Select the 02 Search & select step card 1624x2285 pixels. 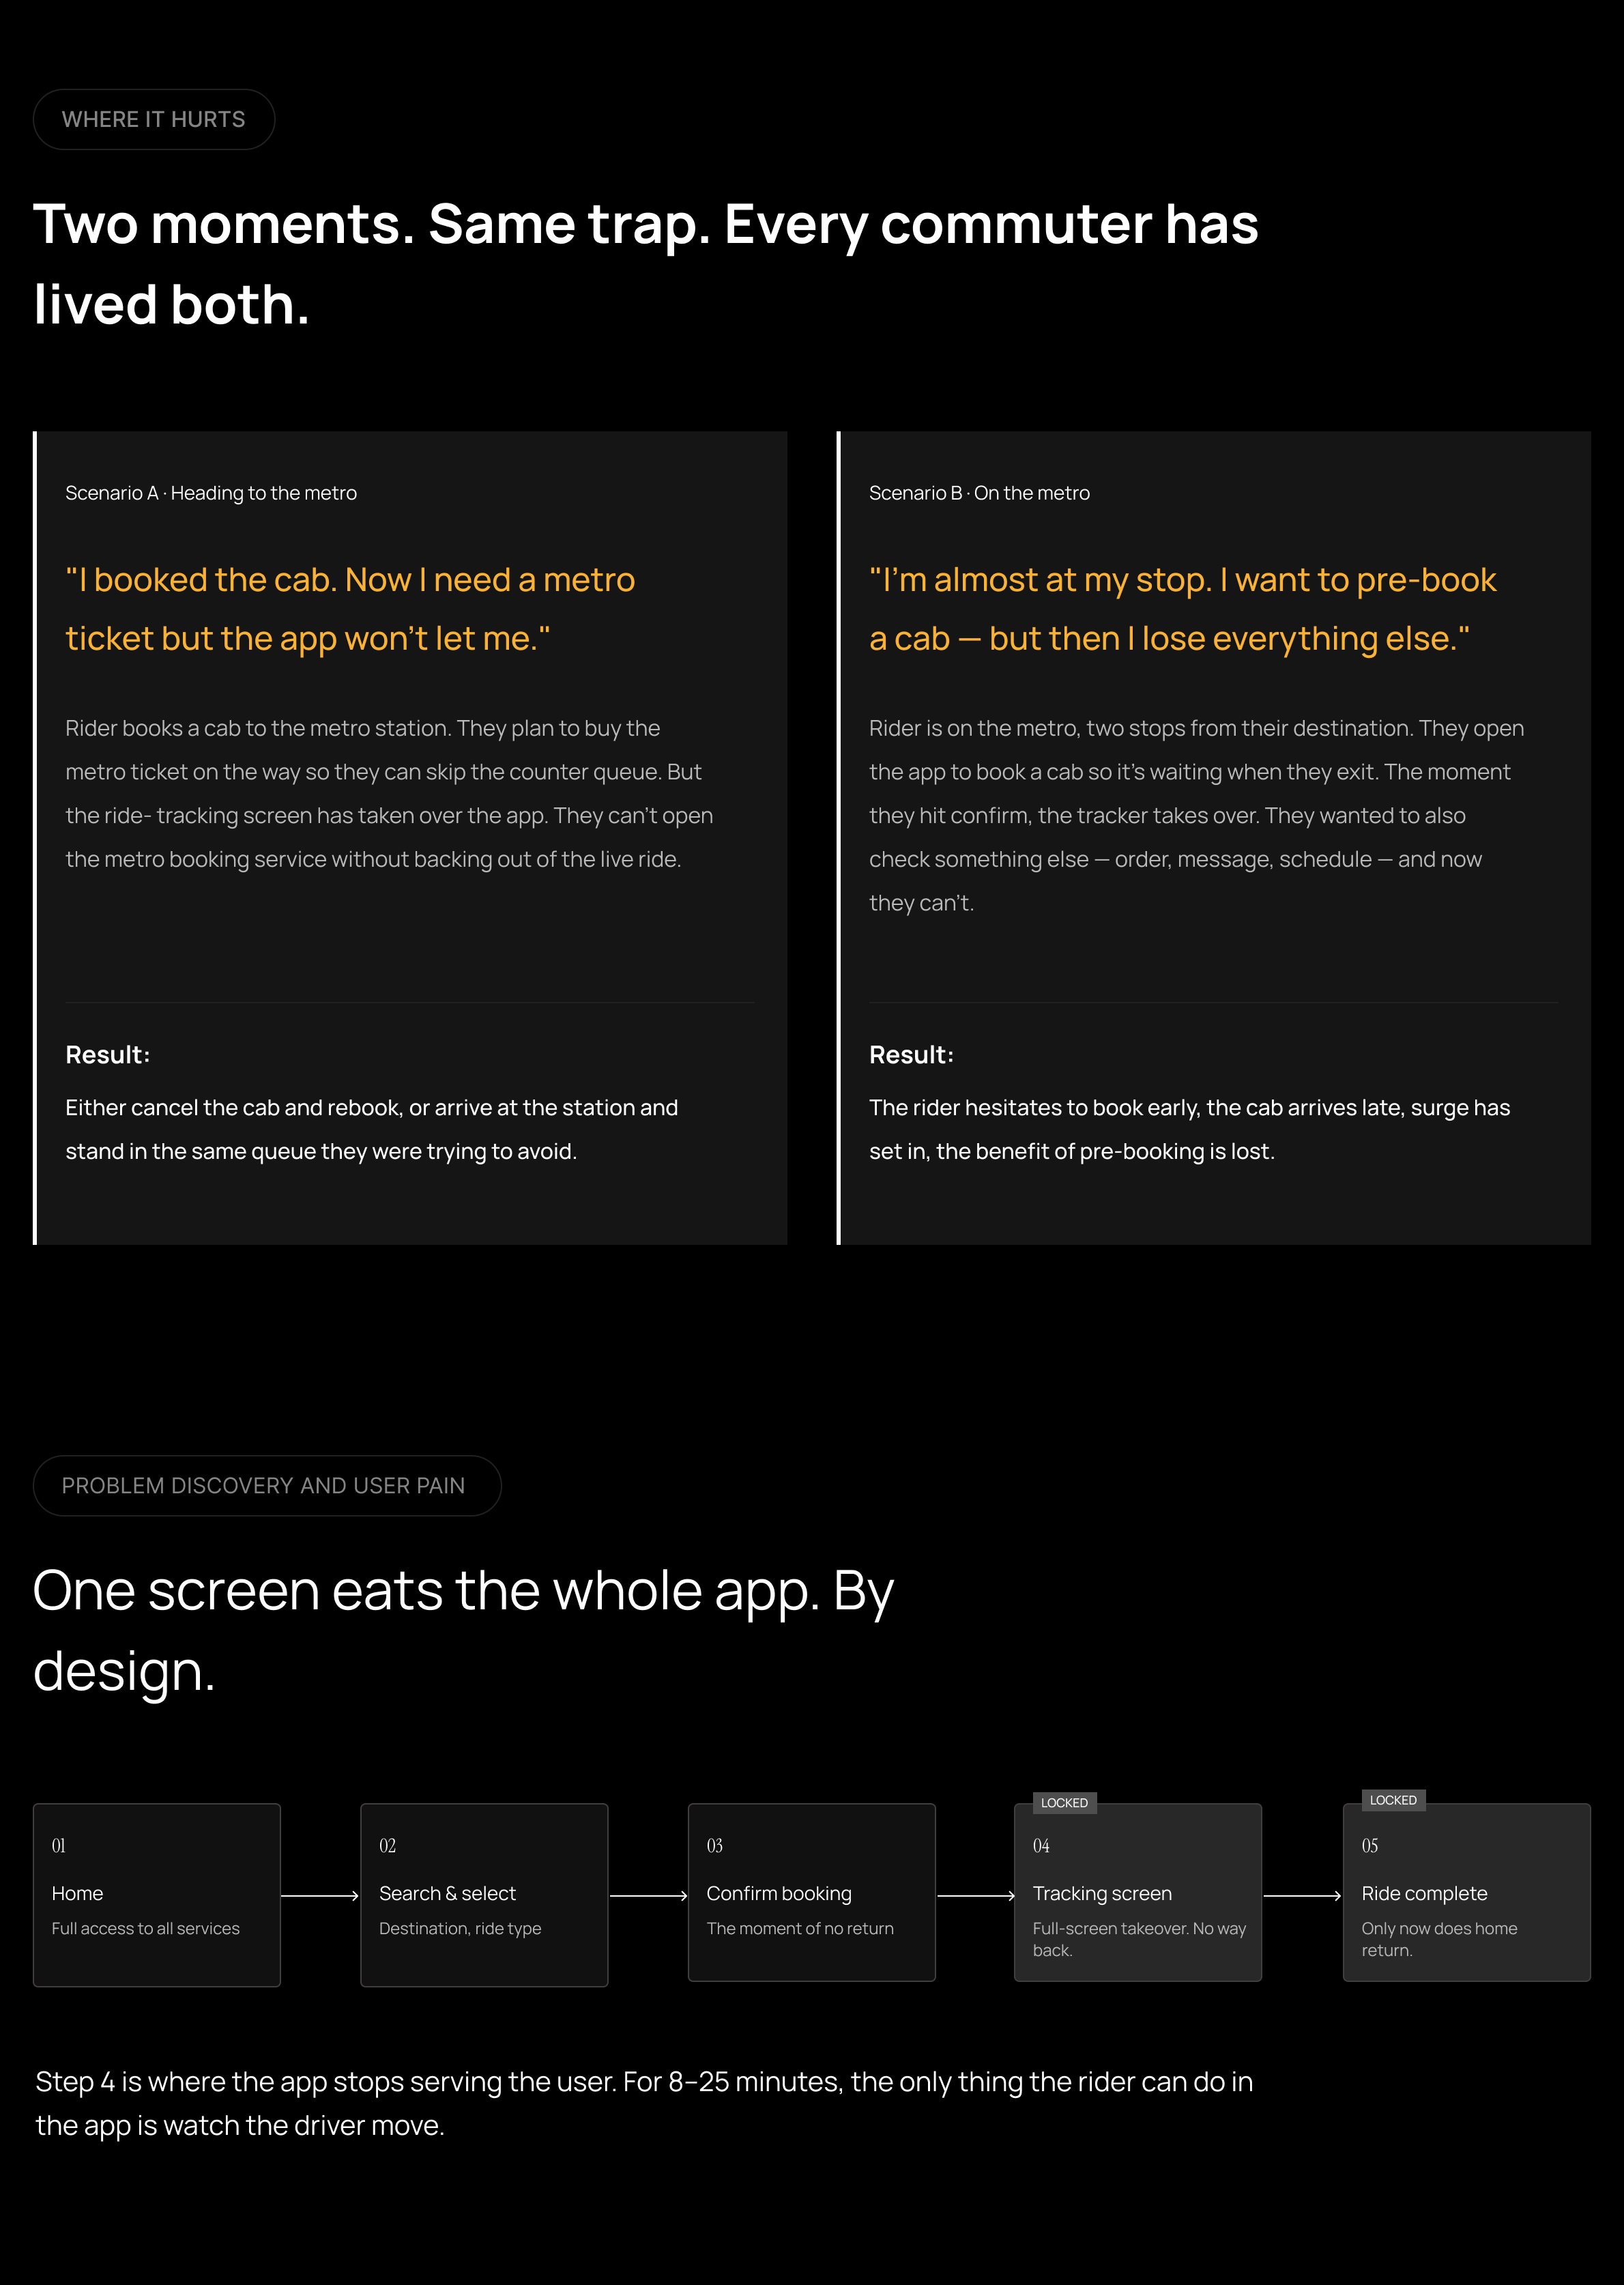click(484, 1895)
